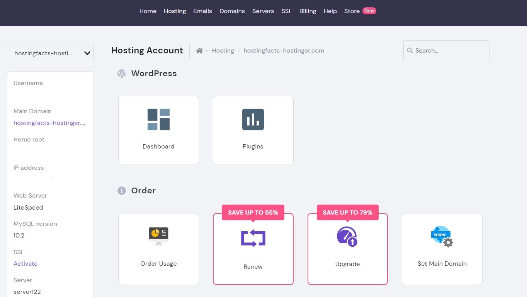This screenshot has width=527, height=297.
Task: Click the Order Usage label text
Action: coord(158,264)
